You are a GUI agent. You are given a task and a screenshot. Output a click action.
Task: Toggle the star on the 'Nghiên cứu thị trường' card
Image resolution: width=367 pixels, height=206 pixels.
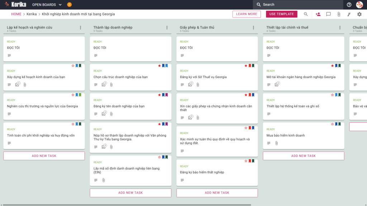(x=73, y=95)
